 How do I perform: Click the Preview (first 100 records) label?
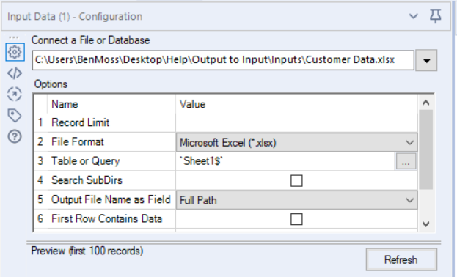(87, 251)
